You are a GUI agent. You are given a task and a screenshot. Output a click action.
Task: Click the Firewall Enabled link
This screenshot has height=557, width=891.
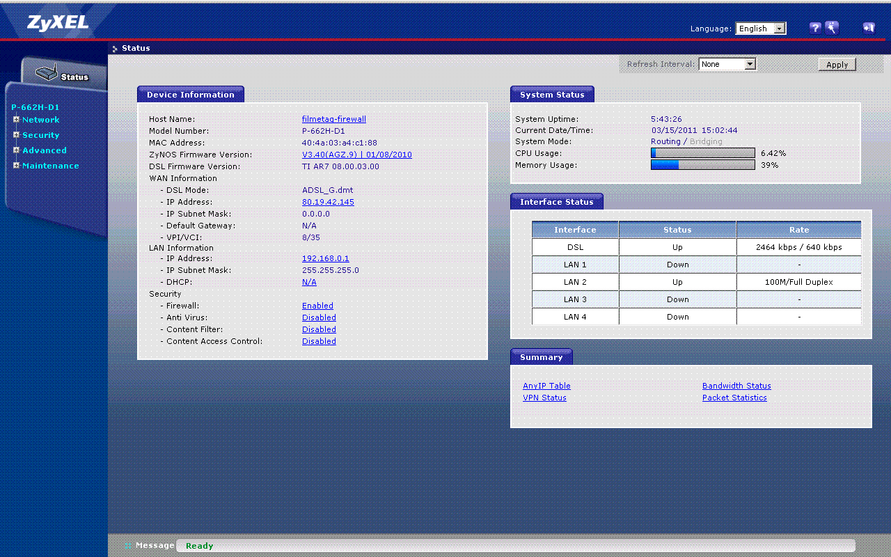(x=317, y=306)
